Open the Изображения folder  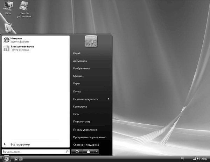click(81, 69)
